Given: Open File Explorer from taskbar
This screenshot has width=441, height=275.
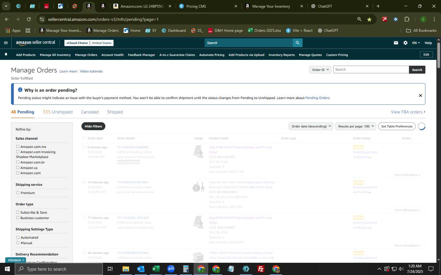Looking at the screenshot, I should [126, 269].
